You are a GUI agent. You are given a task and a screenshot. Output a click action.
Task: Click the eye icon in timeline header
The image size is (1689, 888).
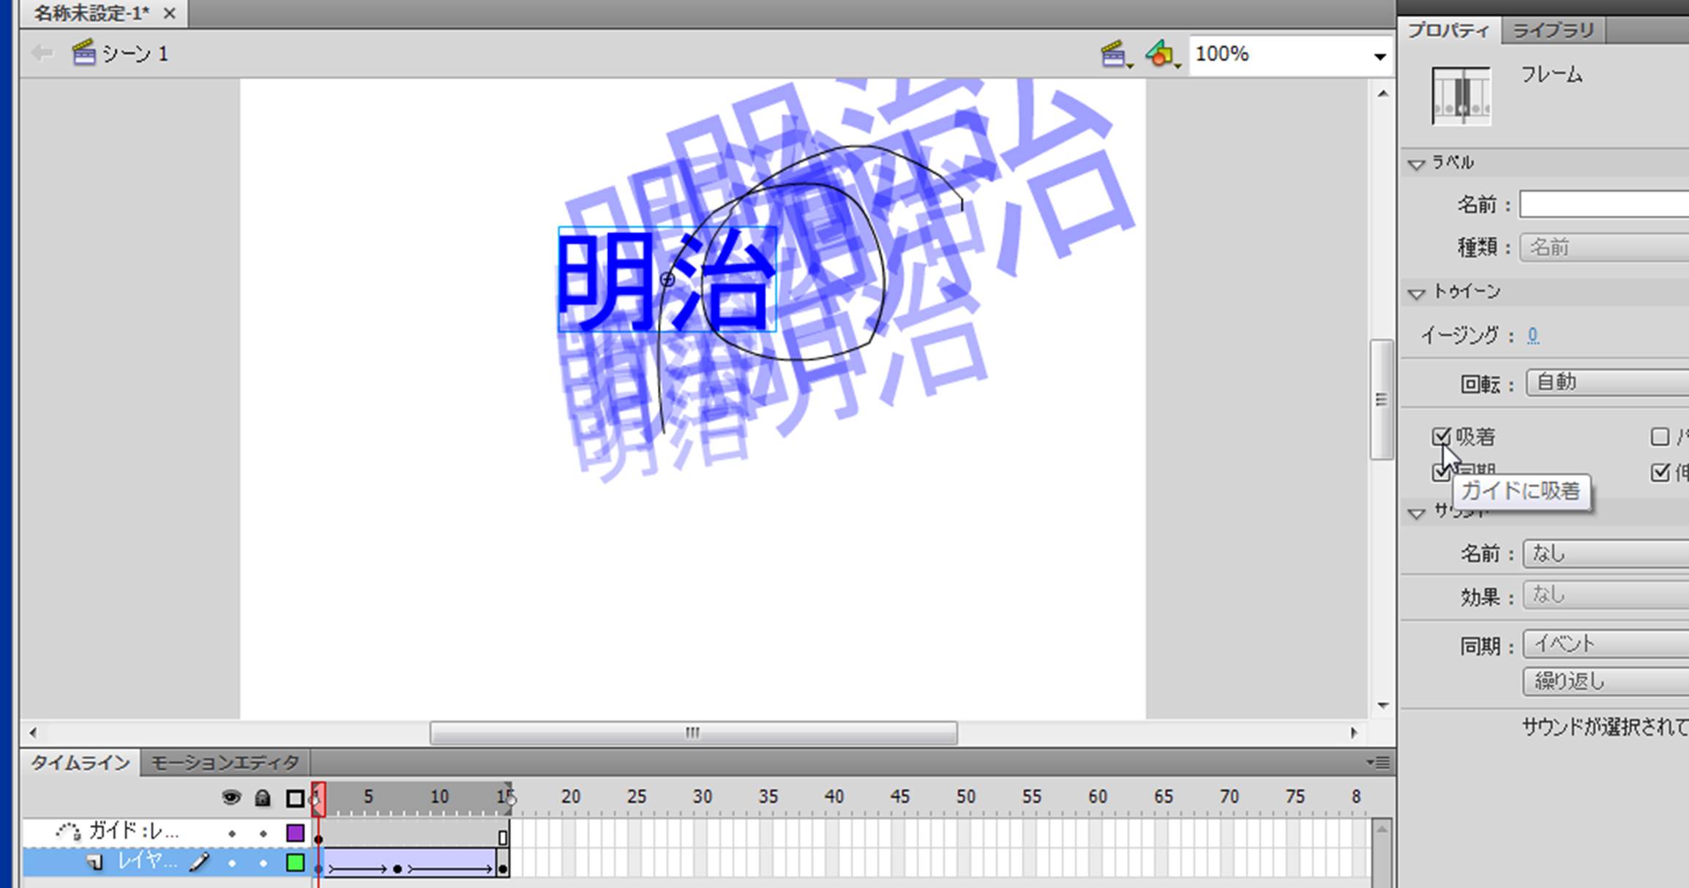pos(231,798)
